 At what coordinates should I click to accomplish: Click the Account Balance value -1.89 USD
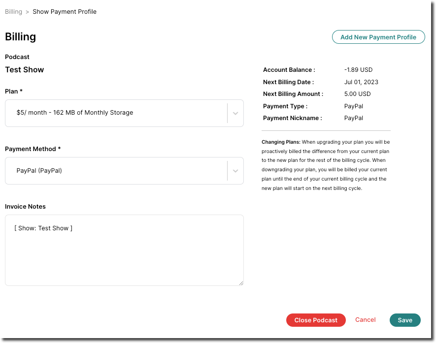358,69
